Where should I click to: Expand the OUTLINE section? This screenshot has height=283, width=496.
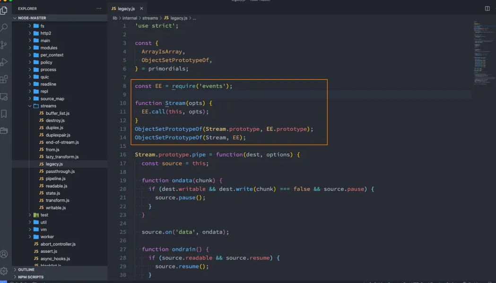point(26,270)
